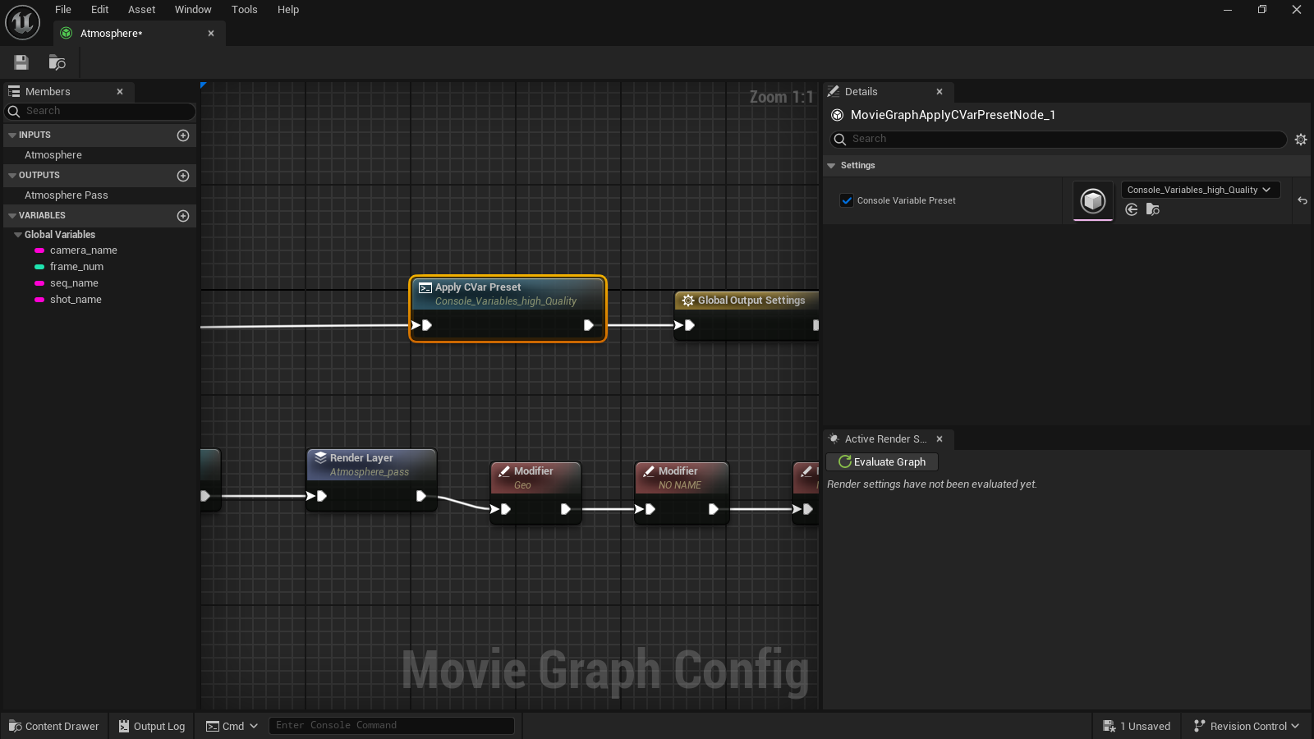
Task: Select the frame_num variable
Action: coord(76,267)
